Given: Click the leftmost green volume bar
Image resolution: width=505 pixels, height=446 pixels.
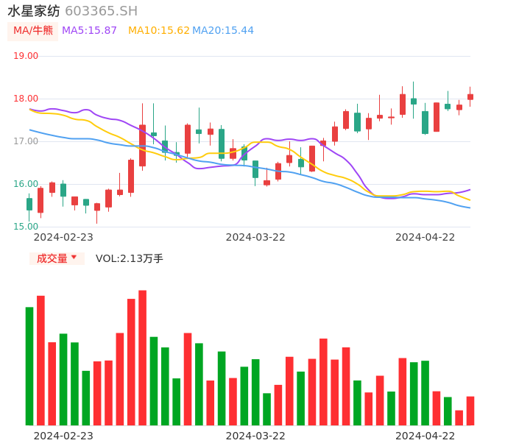Looking at the screenshot, I should 29,366.
